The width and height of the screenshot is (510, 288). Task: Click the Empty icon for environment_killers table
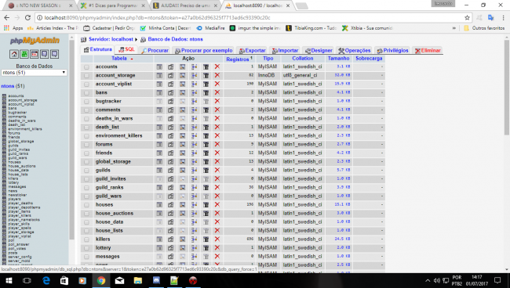click(206, 135)
